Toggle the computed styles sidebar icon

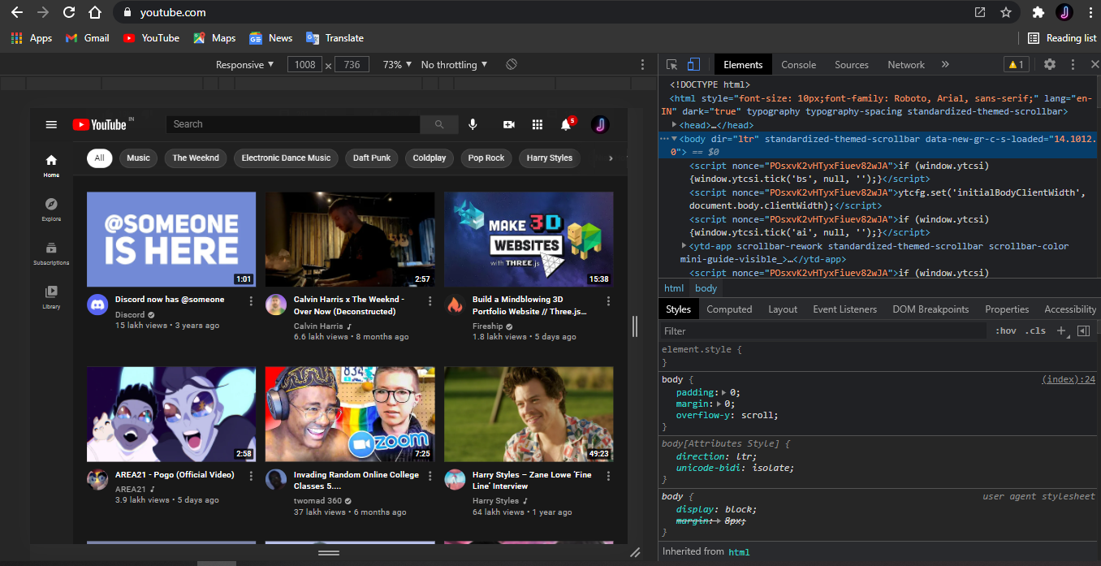tap(1083, 331)
